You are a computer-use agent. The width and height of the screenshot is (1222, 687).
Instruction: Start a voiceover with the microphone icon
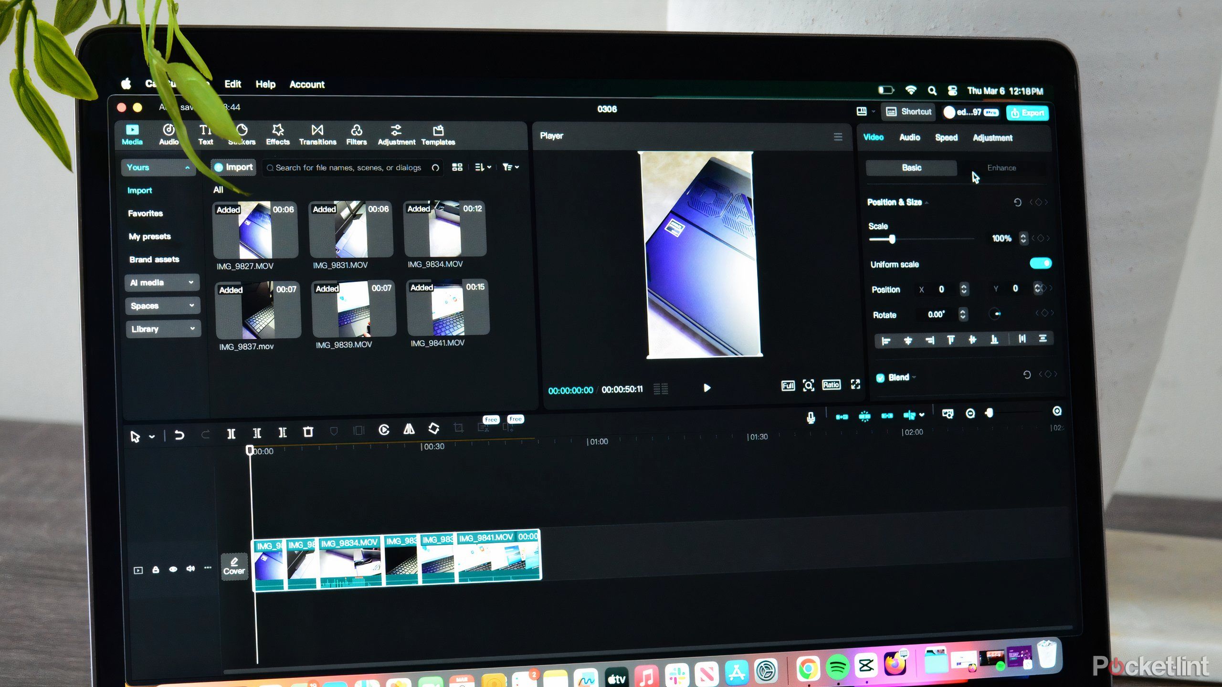(811, 416)
